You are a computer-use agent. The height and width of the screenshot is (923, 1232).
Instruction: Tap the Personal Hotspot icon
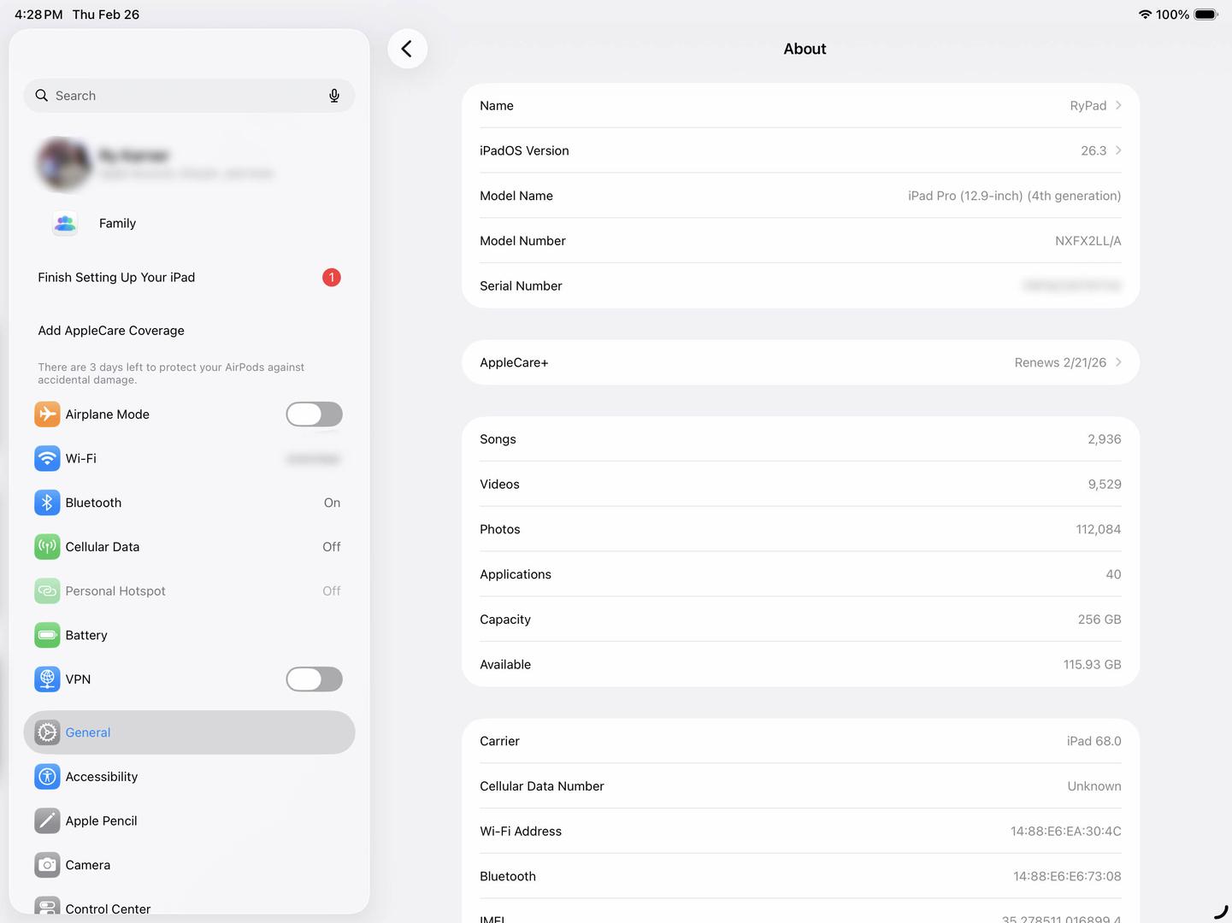point(47,591)
